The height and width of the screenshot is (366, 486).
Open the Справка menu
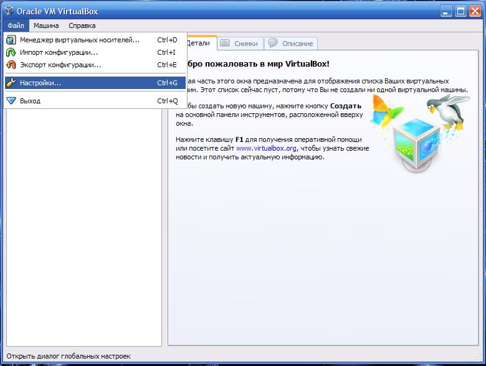(x=82, y=26)
